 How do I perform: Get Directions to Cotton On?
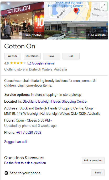32,56
